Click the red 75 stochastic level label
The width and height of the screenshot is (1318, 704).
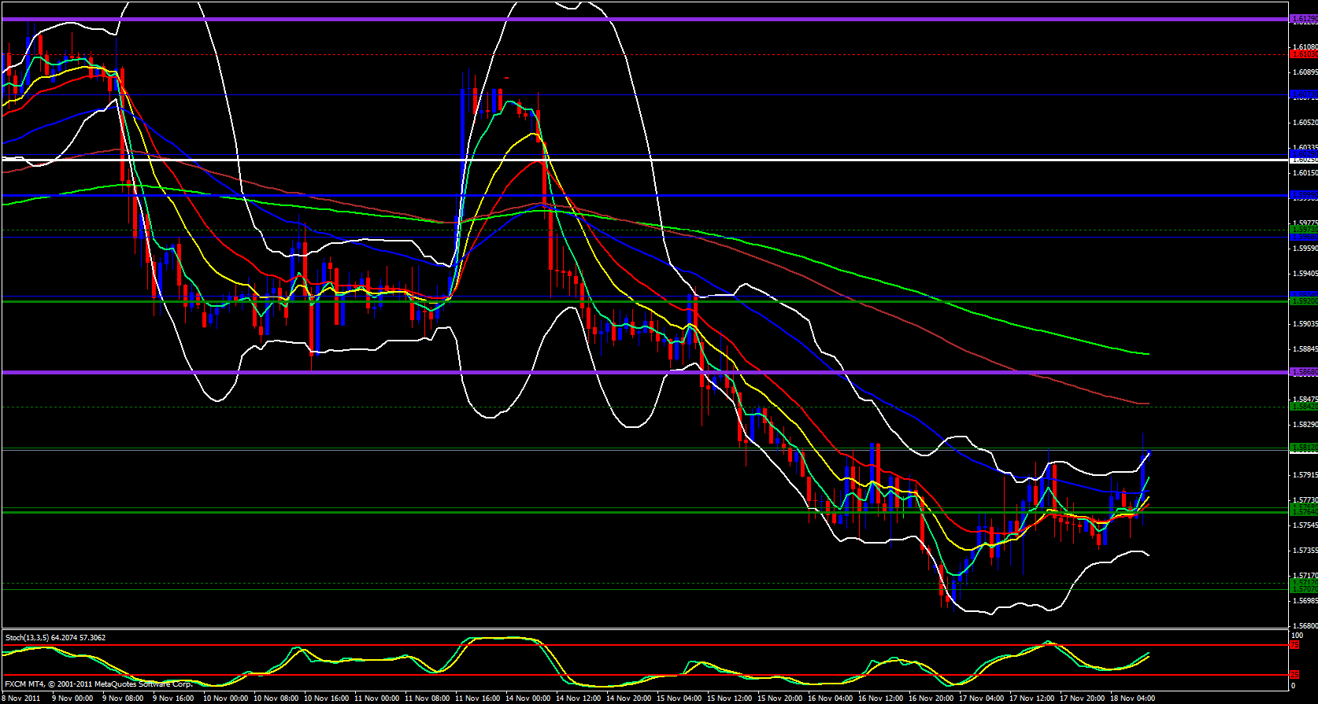pos(1294,645)
